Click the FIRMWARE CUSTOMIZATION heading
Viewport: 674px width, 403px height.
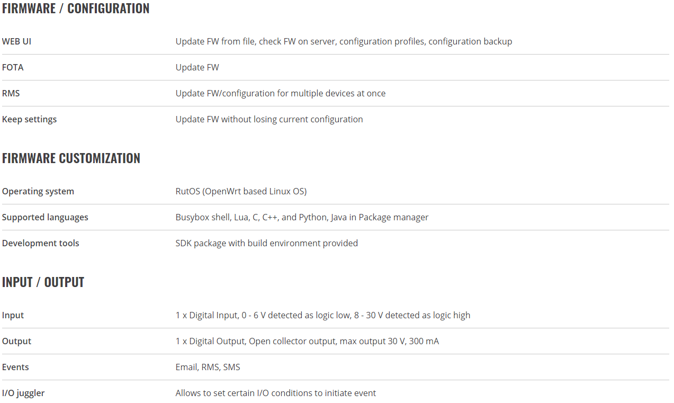71,158
